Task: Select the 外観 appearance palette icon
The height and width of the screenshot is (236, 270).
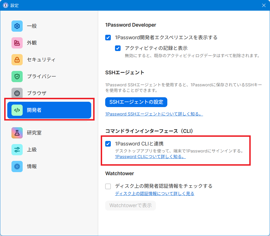Action: 17,43
